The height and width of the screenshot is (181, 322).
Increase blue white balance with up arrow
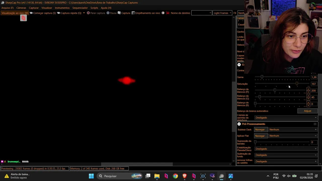[x=308, y=103]
